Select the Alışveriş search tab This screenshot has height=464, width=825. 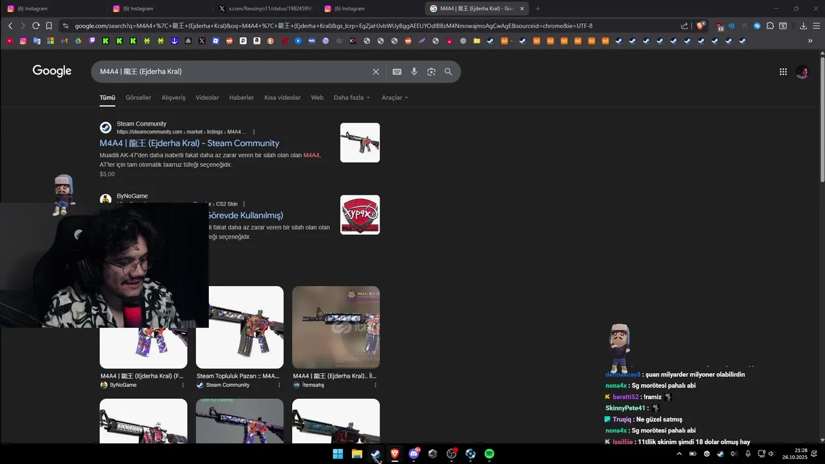[x=173, y=98]
